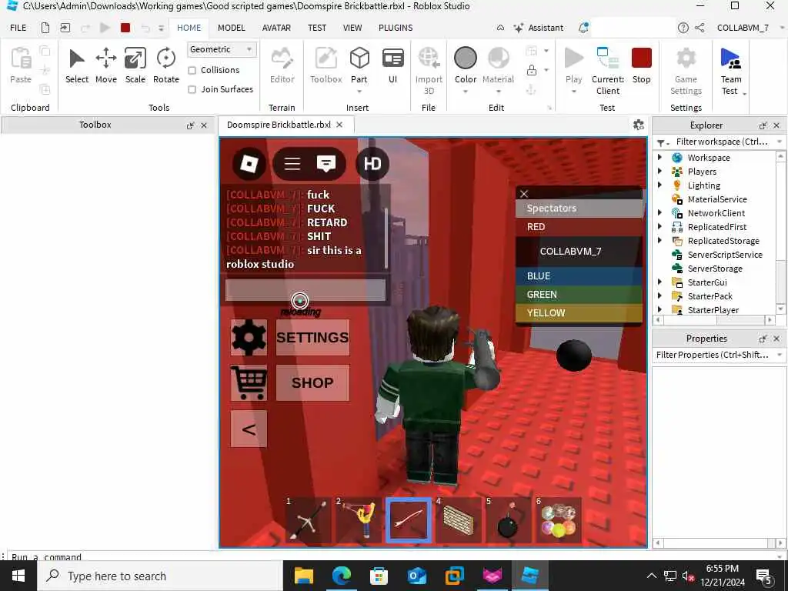Open the UI insert tool
788x591 pixels.
pos(393,65)
